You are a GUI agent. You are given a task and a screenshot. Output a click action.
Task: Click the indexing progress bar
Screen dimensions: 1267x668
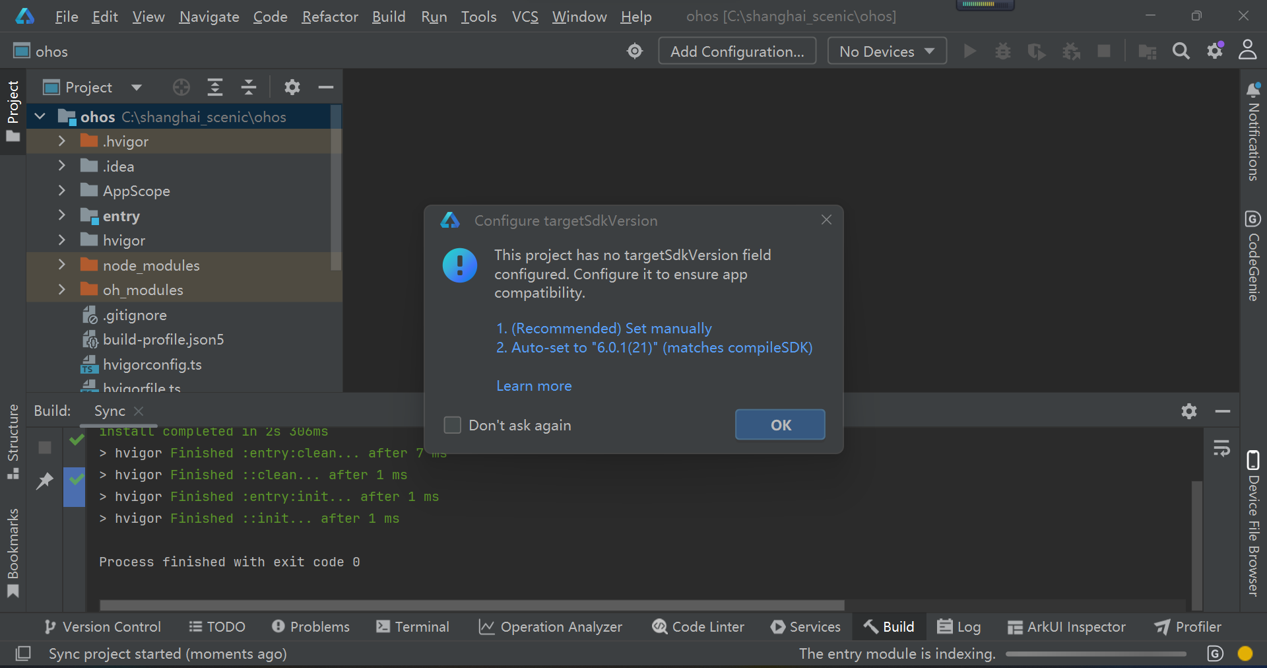[x=1096, y=654]
